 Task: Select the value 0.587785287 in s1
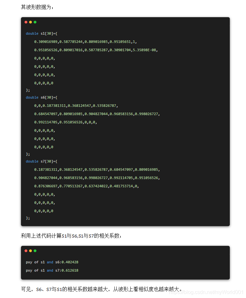[96, 50]
